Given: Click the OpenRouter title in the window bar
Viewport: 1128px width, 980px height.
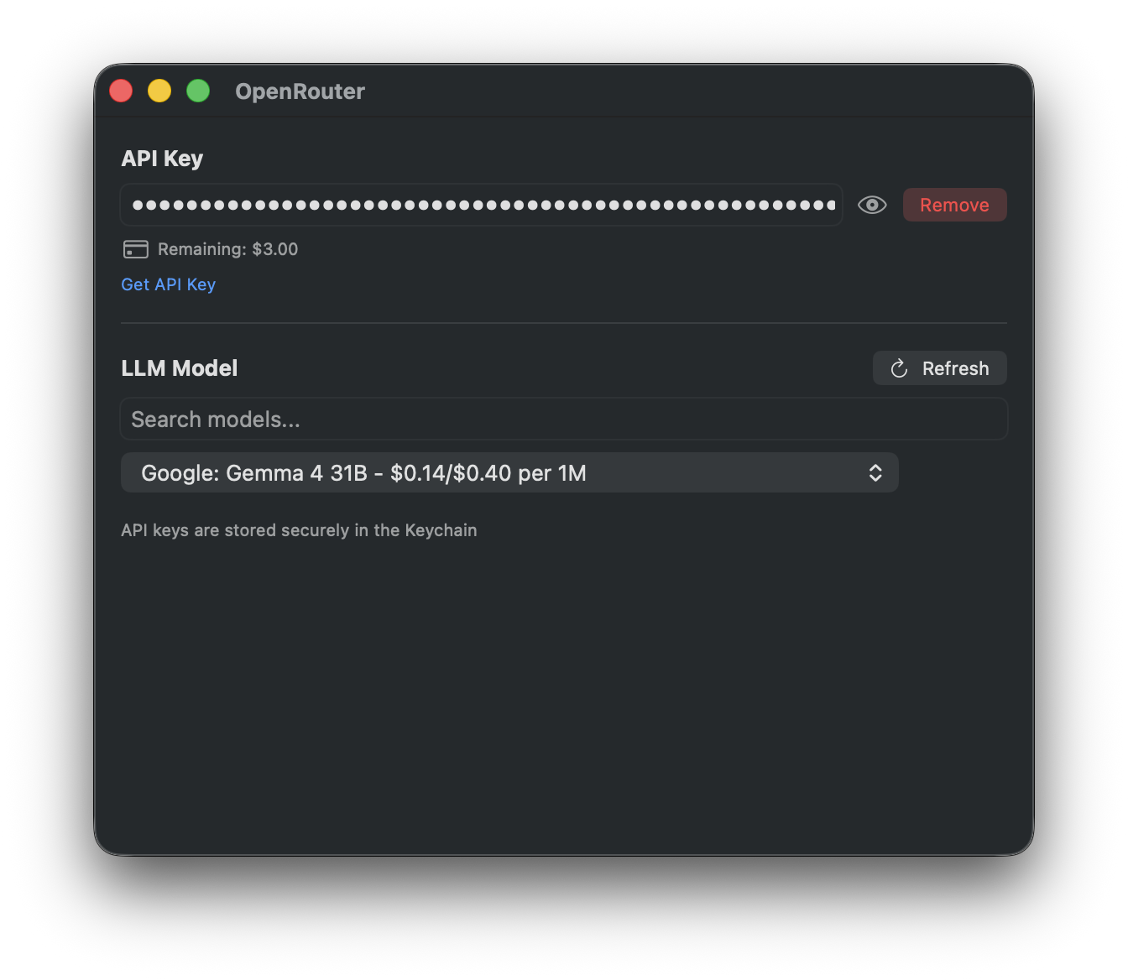Looking at the screenshot, I should (x=300, y=91).
